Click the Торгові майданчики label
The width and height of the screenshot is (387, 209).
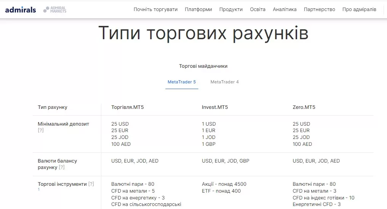[203, 66]
